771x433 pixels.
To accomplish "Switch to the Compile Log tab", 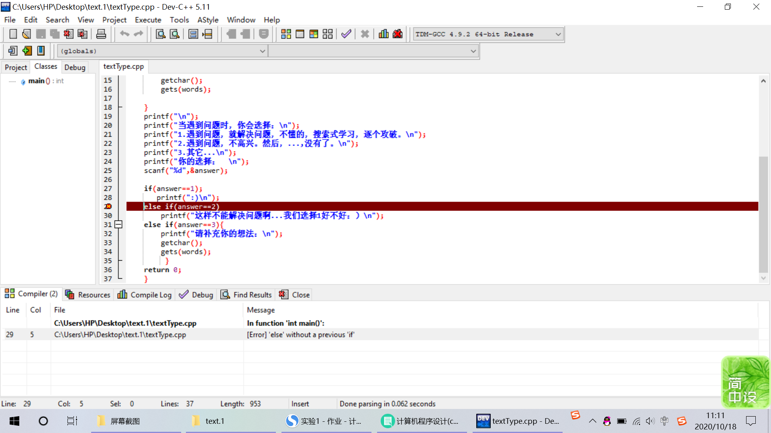I will (x=145, y=295).
